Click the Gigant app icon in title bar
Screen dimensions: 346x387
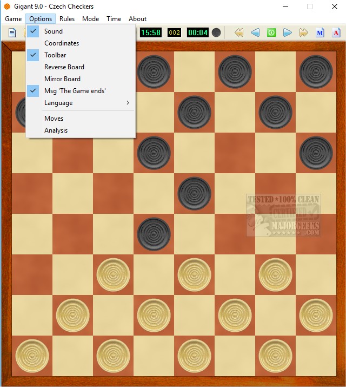click(x=7, y=6)
